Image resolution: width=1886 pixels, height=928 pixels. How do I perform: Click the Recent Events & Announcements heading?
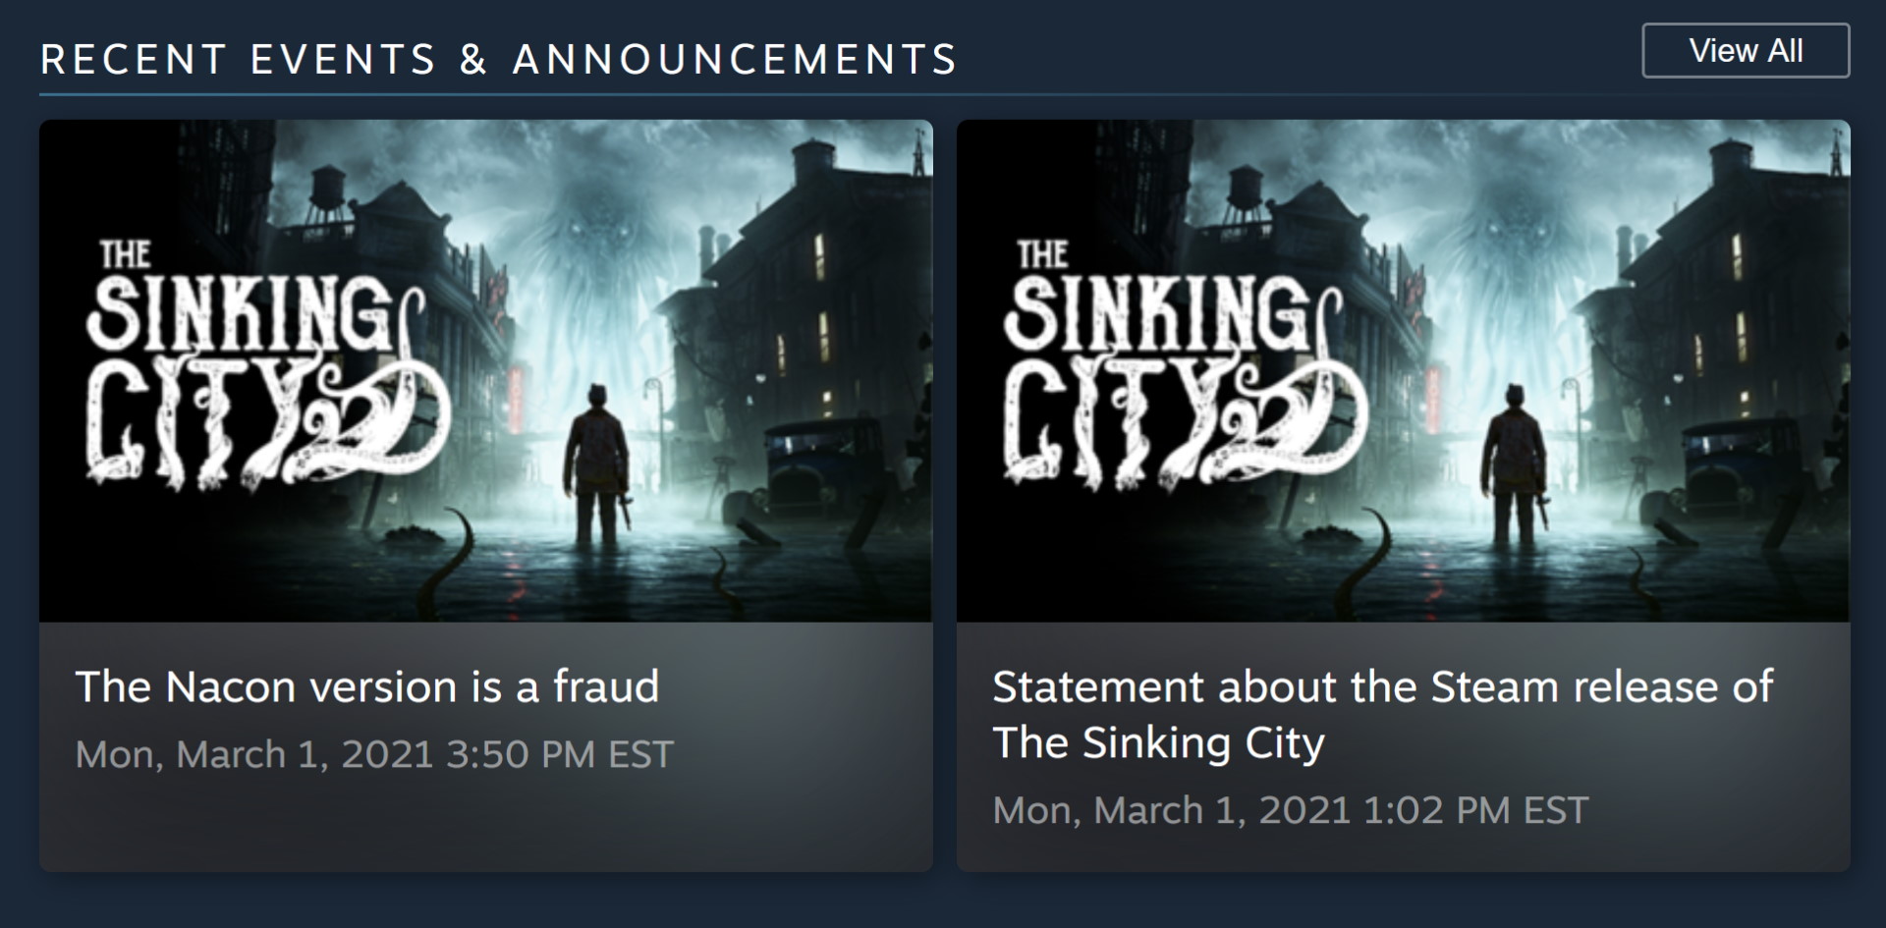(x=498, y=59)
